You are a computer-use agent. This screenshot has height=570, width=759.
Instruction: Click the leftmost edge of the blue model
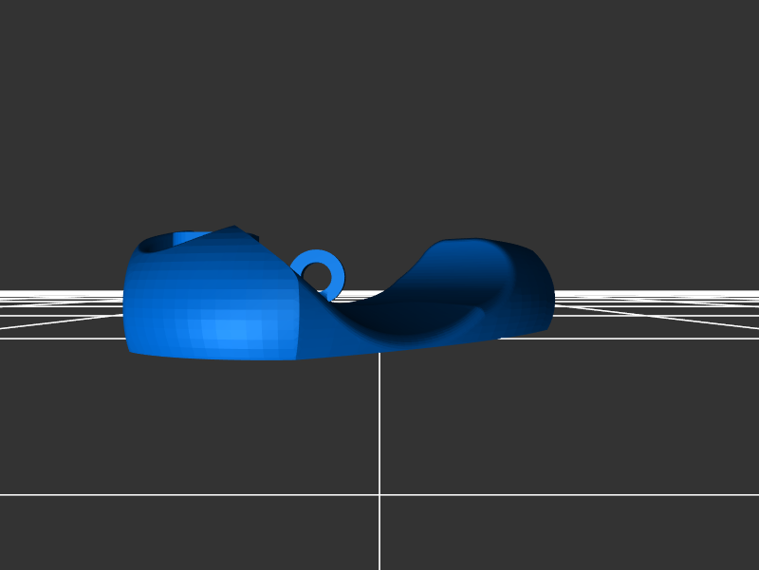[x=124, y=303]
